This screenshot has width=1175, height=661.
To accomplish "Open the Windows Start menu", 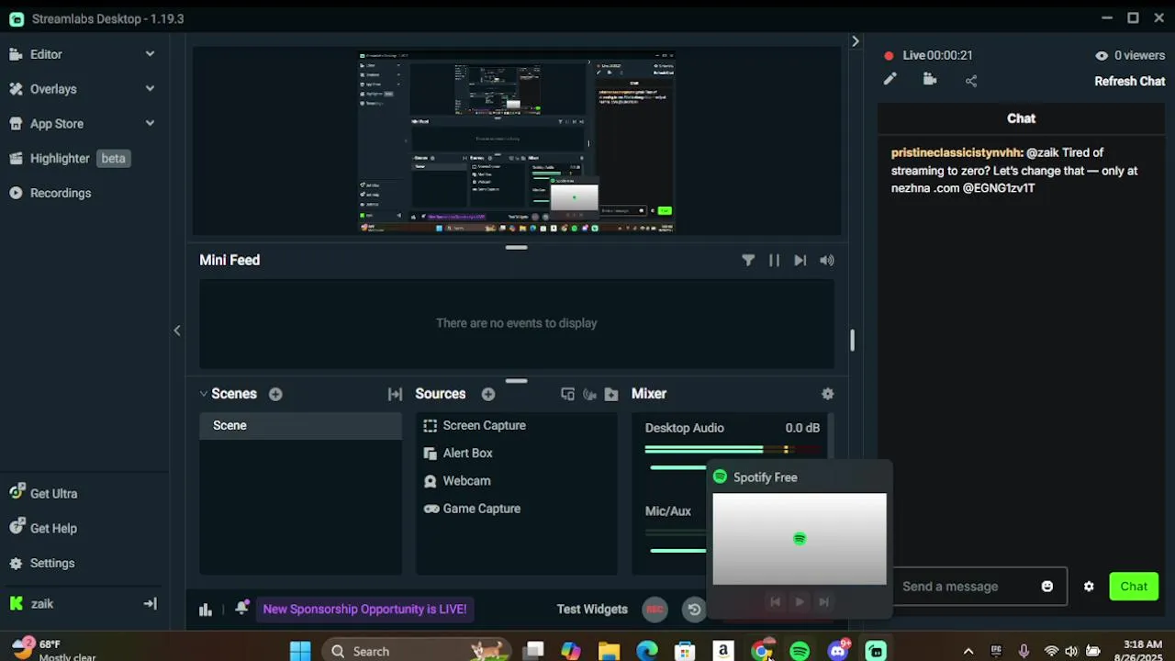I will pos(300,651).
